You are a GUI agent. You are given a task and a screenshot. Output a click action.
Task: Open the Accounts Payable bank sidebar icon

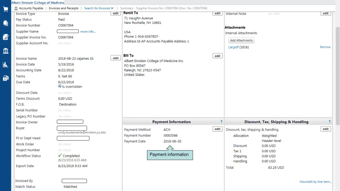point(5,51)
